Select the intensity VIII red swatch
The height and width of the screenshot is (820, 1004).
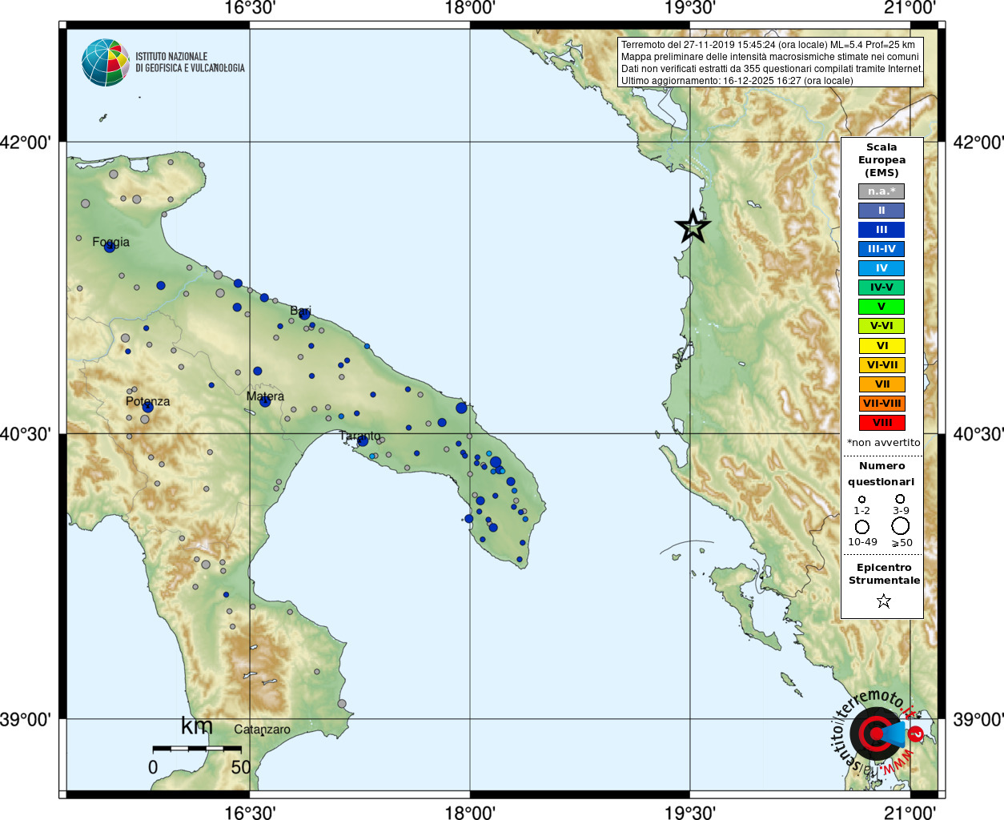882,423
